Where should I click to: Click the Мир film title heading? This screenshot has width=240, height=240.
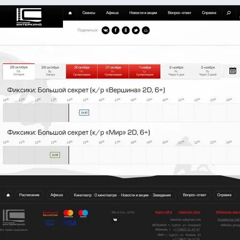[79, 132]
